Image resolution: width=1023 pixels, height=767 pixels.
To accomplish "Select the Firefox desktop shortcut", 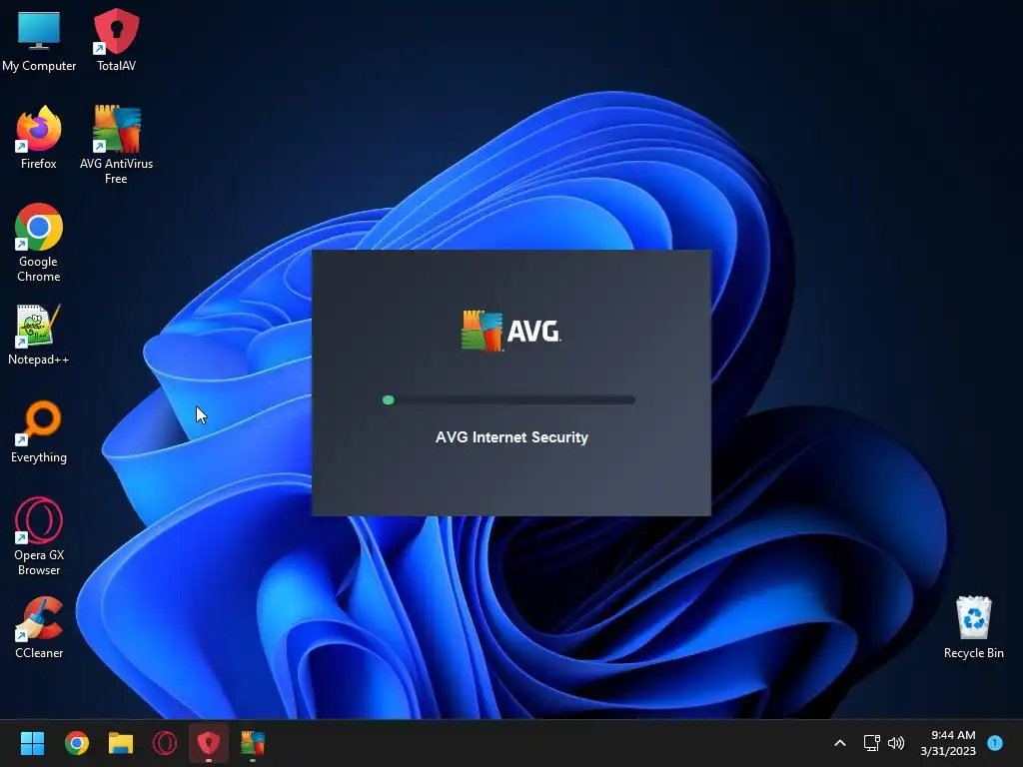I will pos(39,138).
